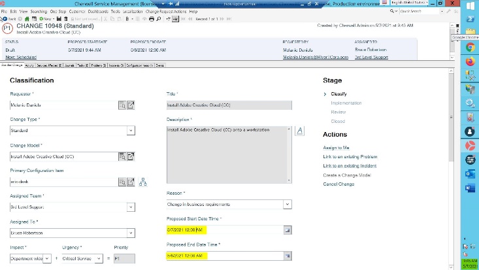The height and width of the screenshot is (270, 479).
Task: Open the Proposed End Date calendar picker
Action: 288,256
